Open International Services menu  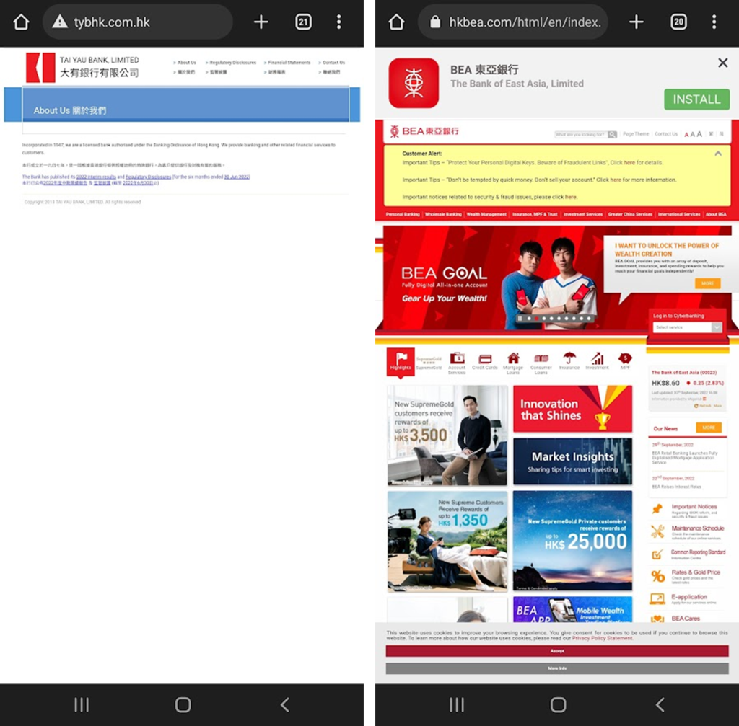click(x=679, y=214)
